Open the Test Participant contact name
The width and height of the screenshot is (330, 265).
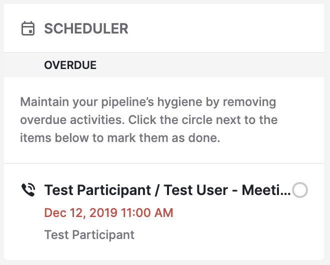pos(89,234)
